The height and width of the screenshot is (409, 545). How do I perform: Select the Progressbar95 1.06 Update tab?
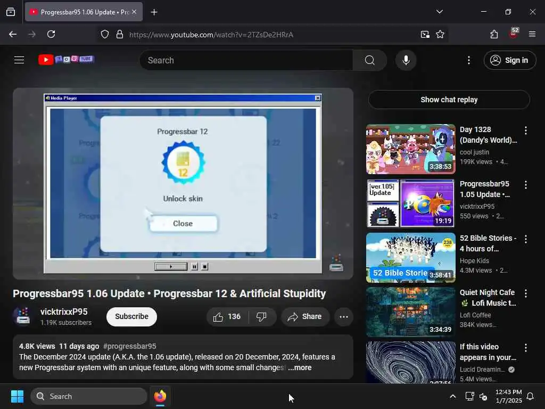[x=84, y=12]
